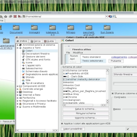This screenshot has height=137, width=137.
Task: Open the Aiuto menu
Action: pyautogui.click(x=38, y=2)
